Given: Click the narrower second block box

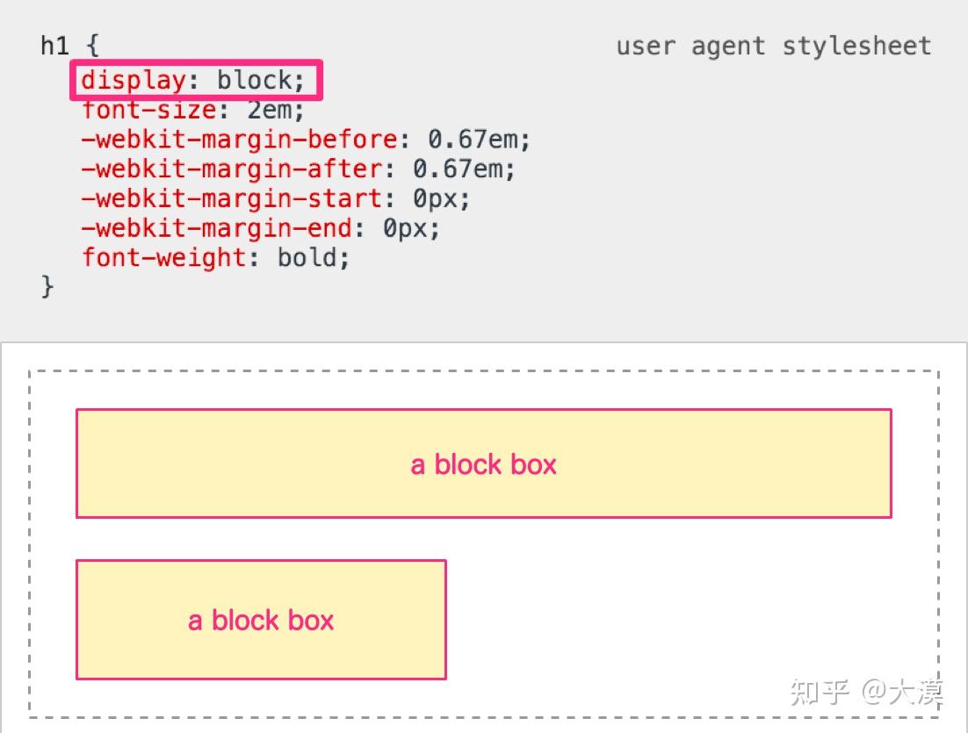Looking at the screenshot, I should (261, 620).
